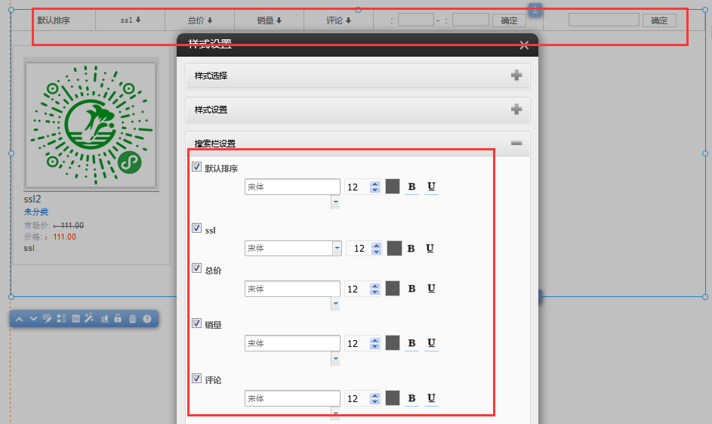Click the magic wand icon in the toolbar
Screen dimensions: 712x424
[x=88, y=319]
